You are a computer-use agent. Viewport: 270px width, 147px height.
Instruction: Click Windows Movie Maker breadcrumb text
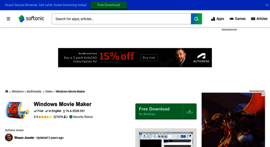(x=70, y=91)
